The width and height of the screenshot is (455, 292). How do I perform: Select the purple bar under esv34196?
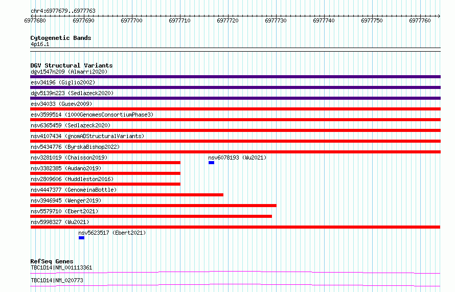pyautogui.click(x=235, y=87)
